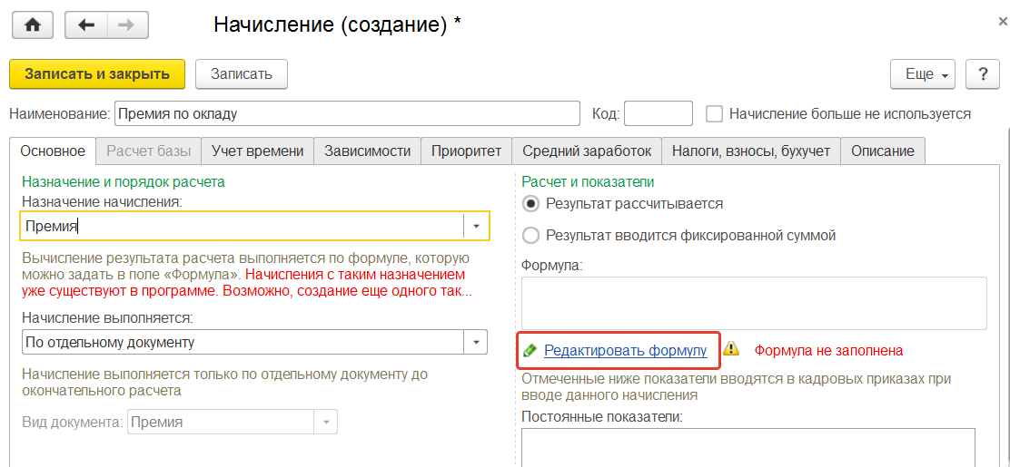Viewport: 1010px width, 467px height.
Task: Go to the home page icon
Action: pos(33,25)
